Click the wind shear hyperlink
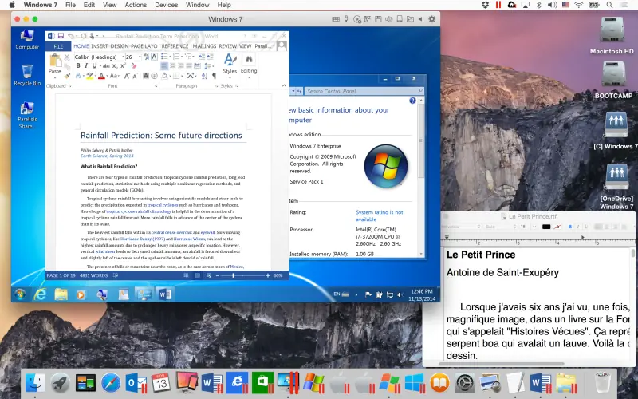Viewport: 638px width, 399px height. pyautogui.click(x=105, y=251)
